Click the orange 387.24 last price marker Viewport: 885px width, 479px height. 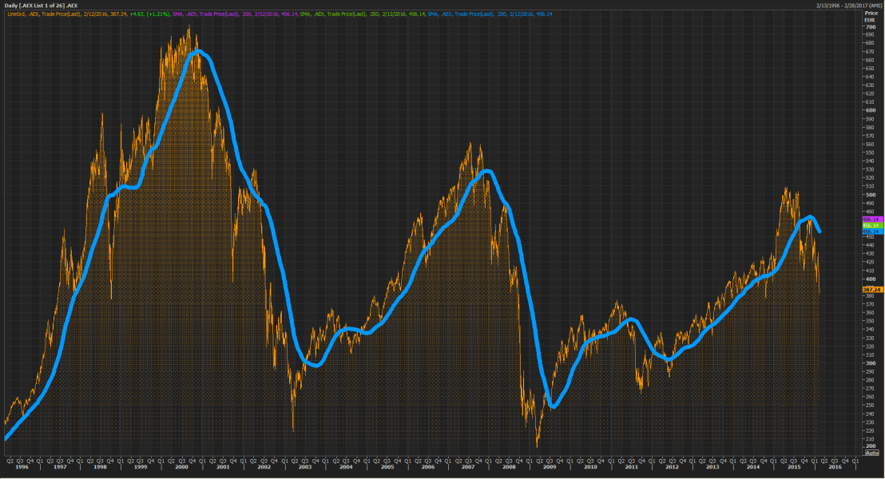tap(873, 289)
